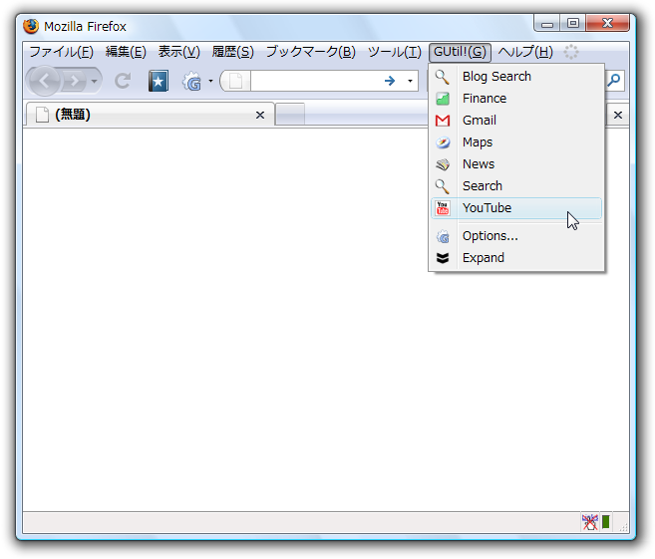Choose Finance in GUtil menu
The image size is (655, 559).
[x=516, y=98]
